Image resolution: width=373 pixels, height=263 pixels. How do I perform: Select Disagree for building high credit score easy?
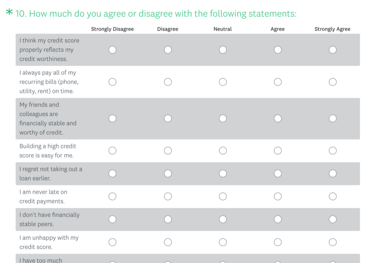[168, 151]
